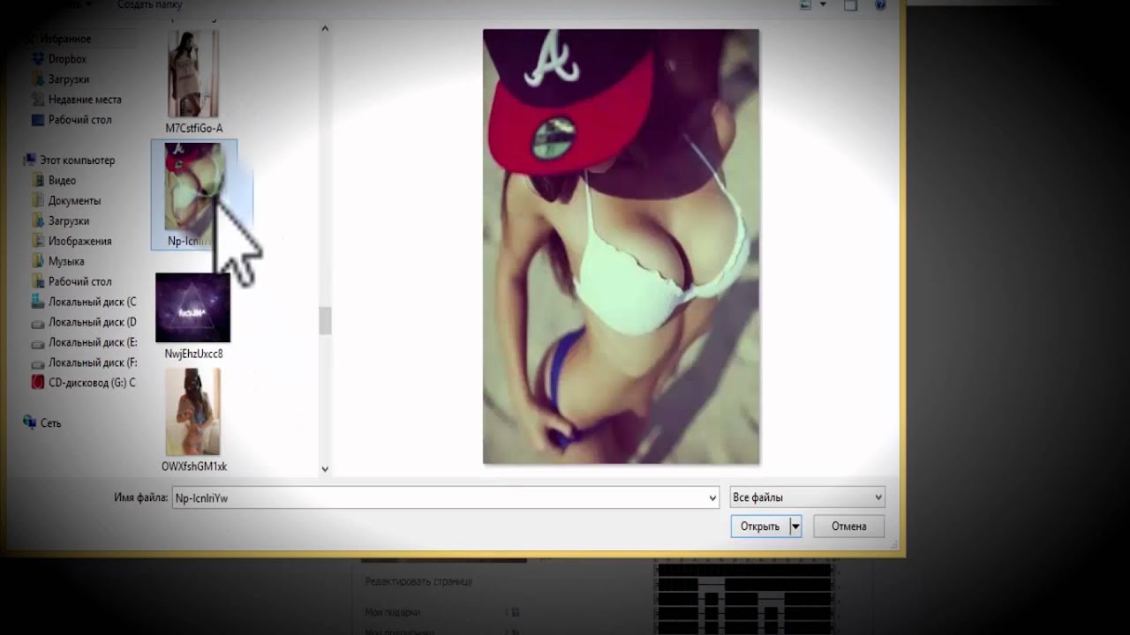Click the Рабочий стол icon under Этот компьютер
The image size is (1130, 635).
coord(38,281)
